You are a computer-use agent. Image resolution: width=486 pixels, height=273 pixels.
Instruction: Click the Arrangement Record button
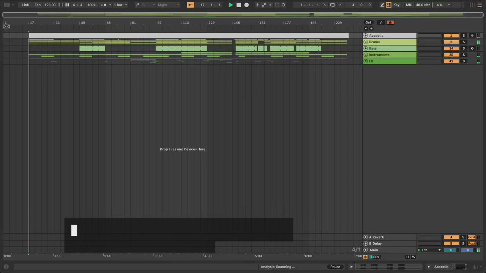tap(246, 5)
